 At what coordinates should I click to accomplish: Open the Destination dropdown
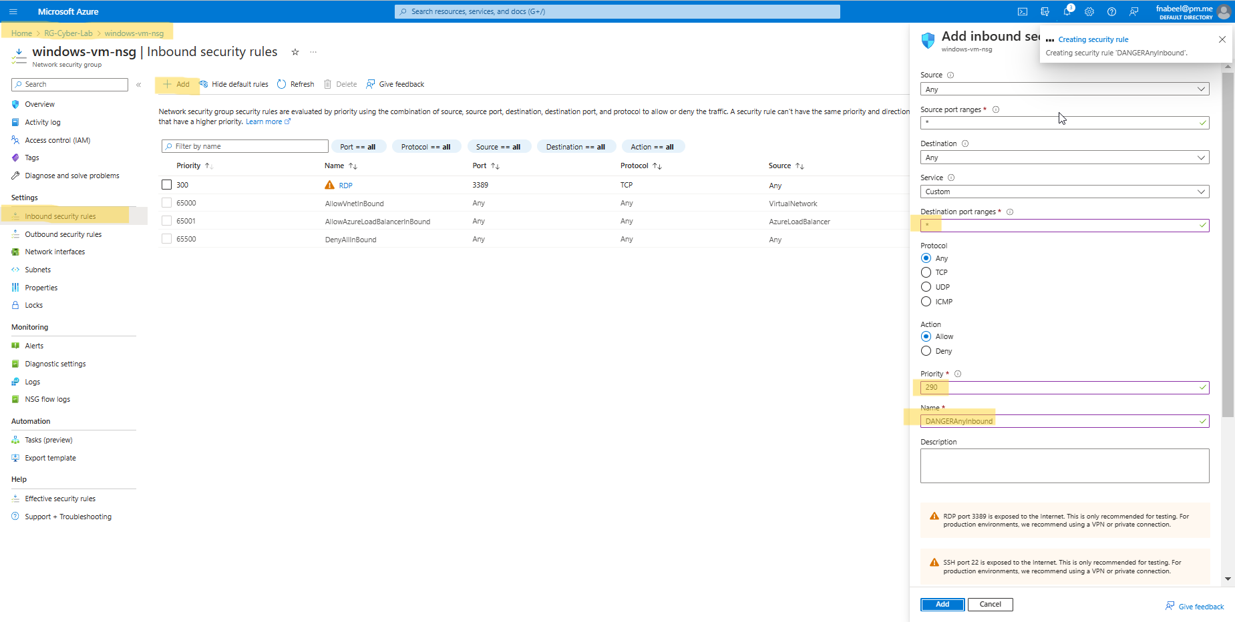coord(1064,157)
